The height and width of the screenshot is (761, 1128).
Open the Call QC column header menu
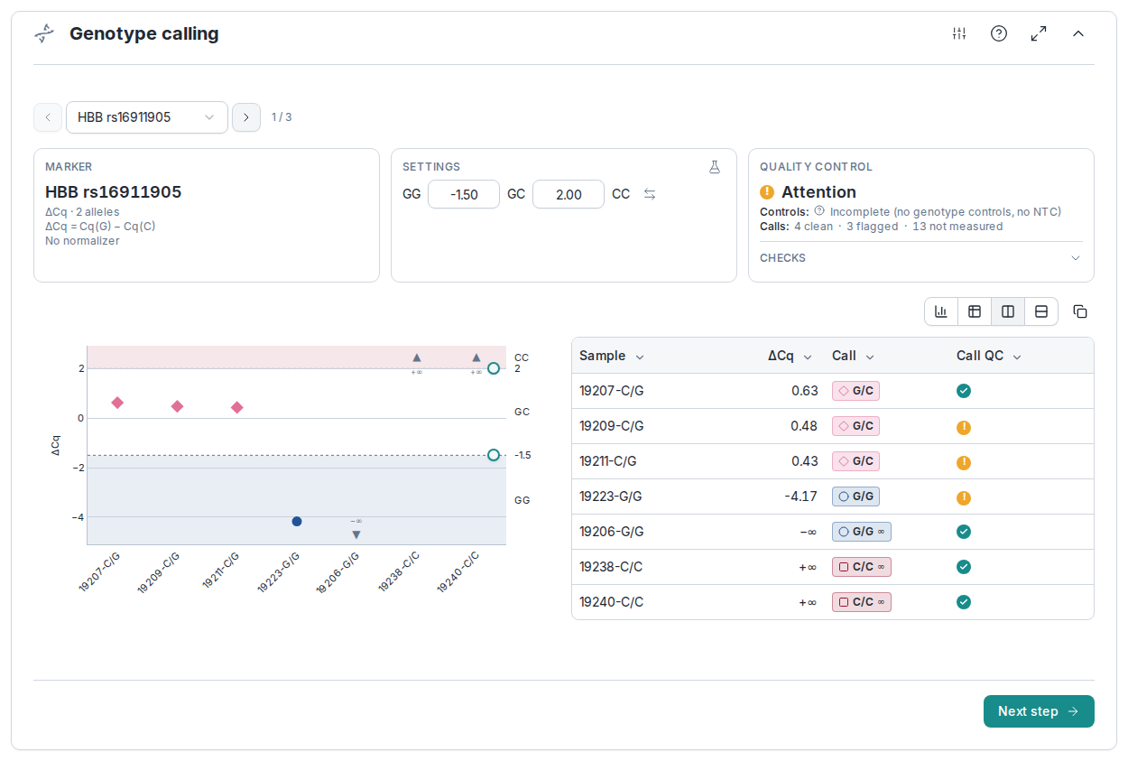point(1017,357)
